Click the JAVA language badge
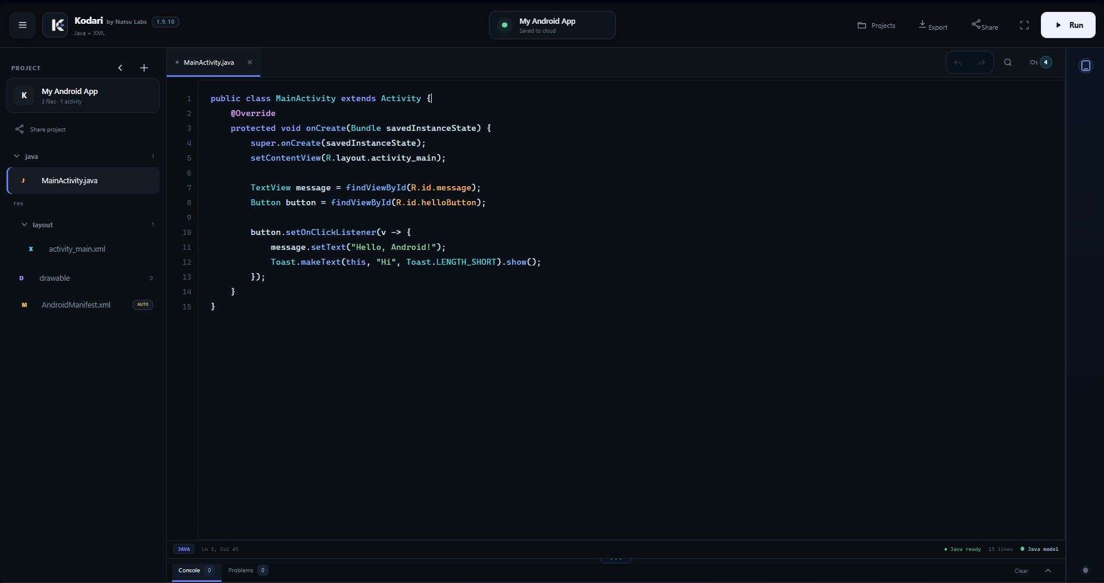 (x=183, y=549)
